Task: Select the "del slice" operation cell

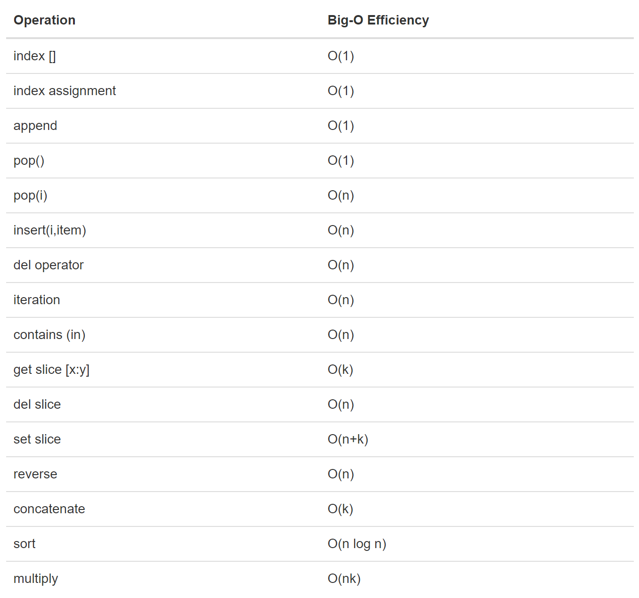Action: point(37,404)
